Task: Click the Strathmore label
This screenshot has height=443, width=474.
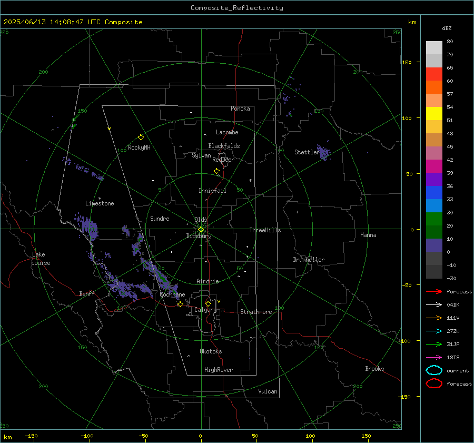Action: (x=256, y=312)
